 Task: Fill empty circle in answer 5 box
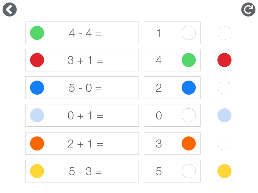click(189, 171)
